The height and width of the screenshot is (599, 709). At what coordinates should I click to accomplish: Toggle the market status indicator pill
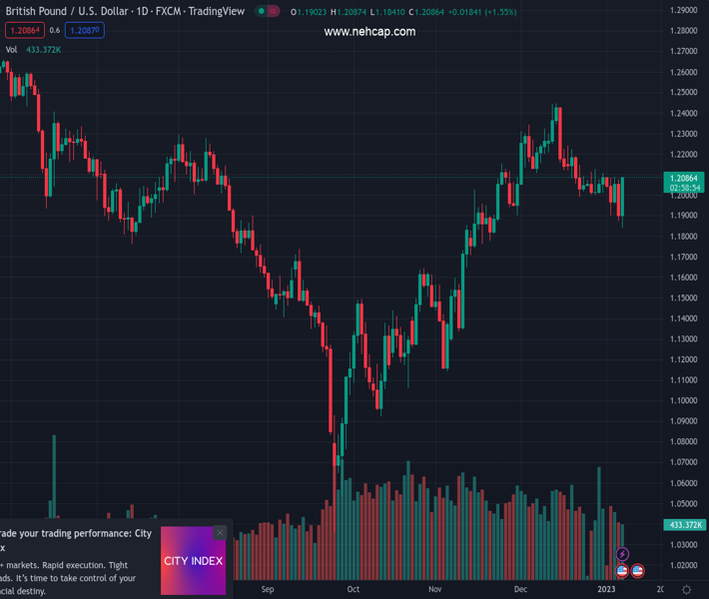pyautogui.click(x=267, y=12)
